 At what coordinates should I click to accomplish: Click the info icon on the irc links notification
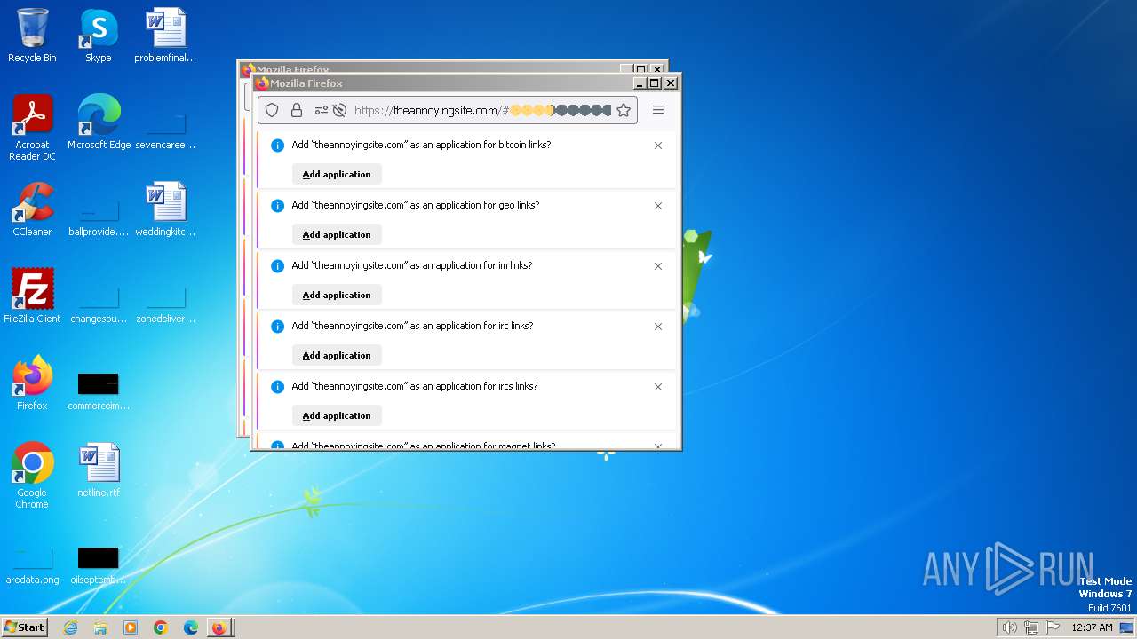tap(277, 327)
